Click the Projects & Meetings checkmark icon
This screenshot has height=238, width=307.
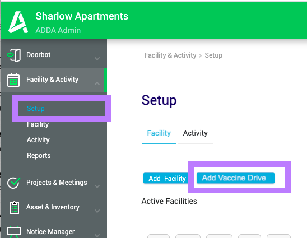[13, 183]
